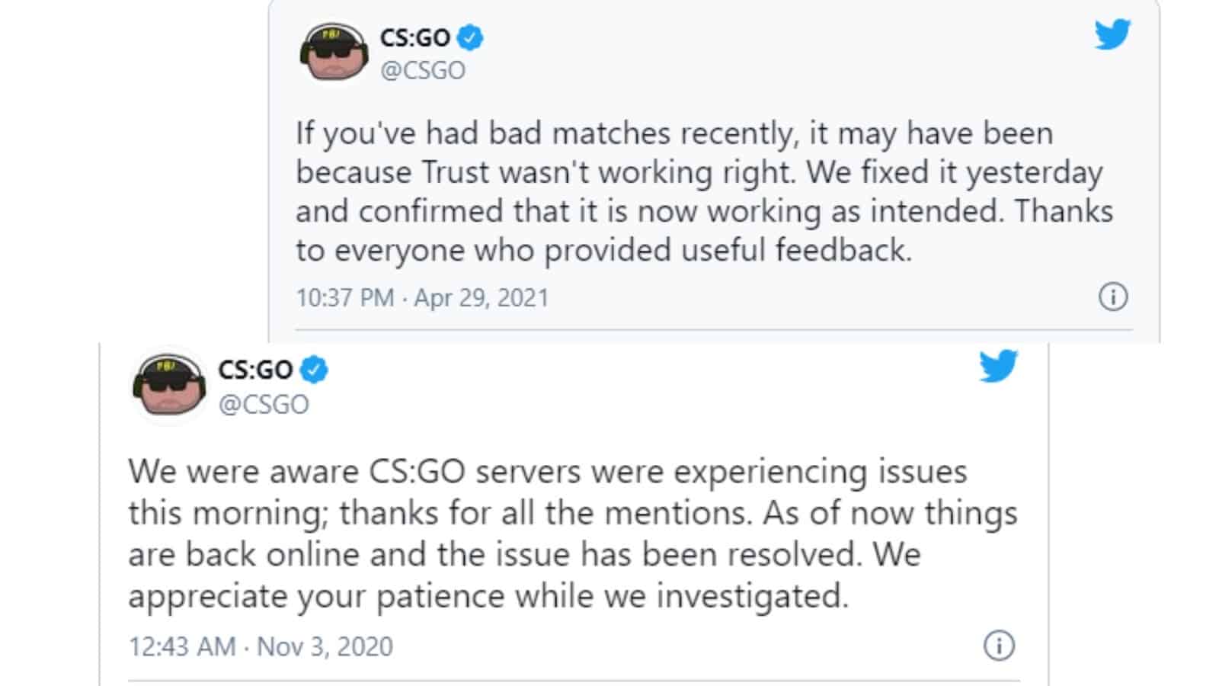
Task: Click the verified badge on the bottom tweet
Action: [x=312, y=370]
